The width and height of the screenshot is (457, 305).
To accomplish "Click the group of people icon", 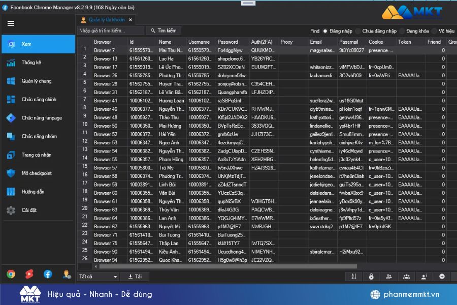I will click(407, 277).
